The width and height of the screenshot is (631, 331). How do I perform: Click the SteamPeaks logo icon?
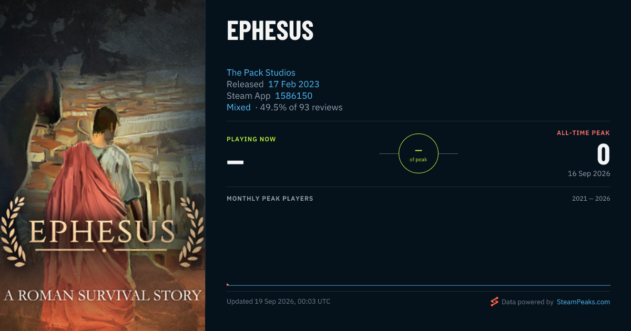point(494,302)
